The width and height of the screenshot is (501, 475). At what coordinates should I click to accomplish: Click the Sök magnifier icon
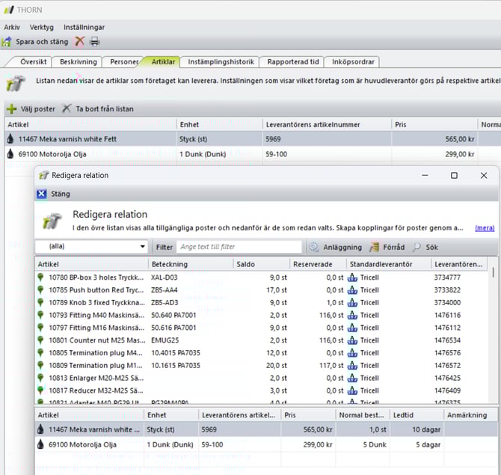(417, 247)
